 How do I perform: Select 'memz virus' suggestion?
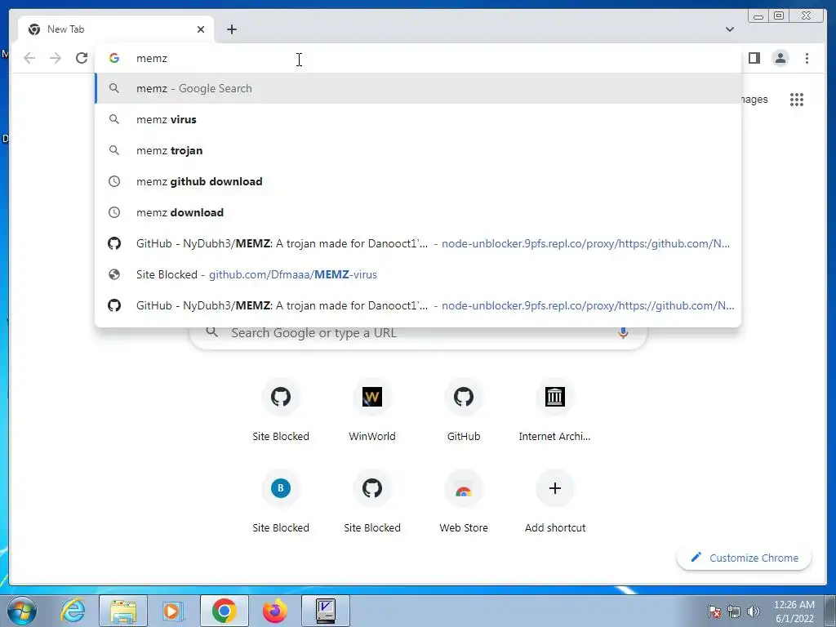[418, 119]
